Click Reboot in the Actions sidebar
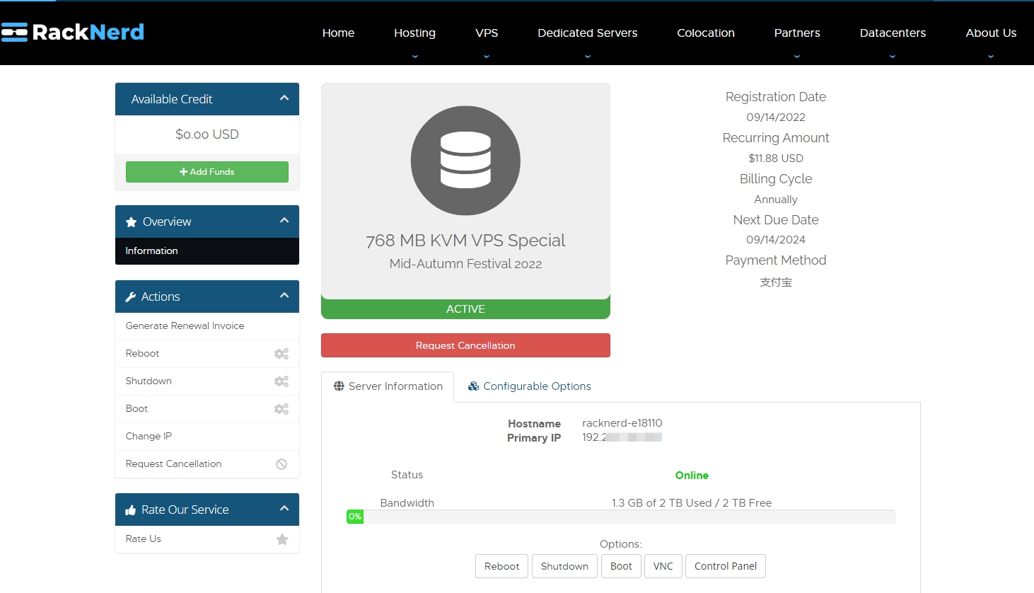1034x593 pixels. [207, 354]
